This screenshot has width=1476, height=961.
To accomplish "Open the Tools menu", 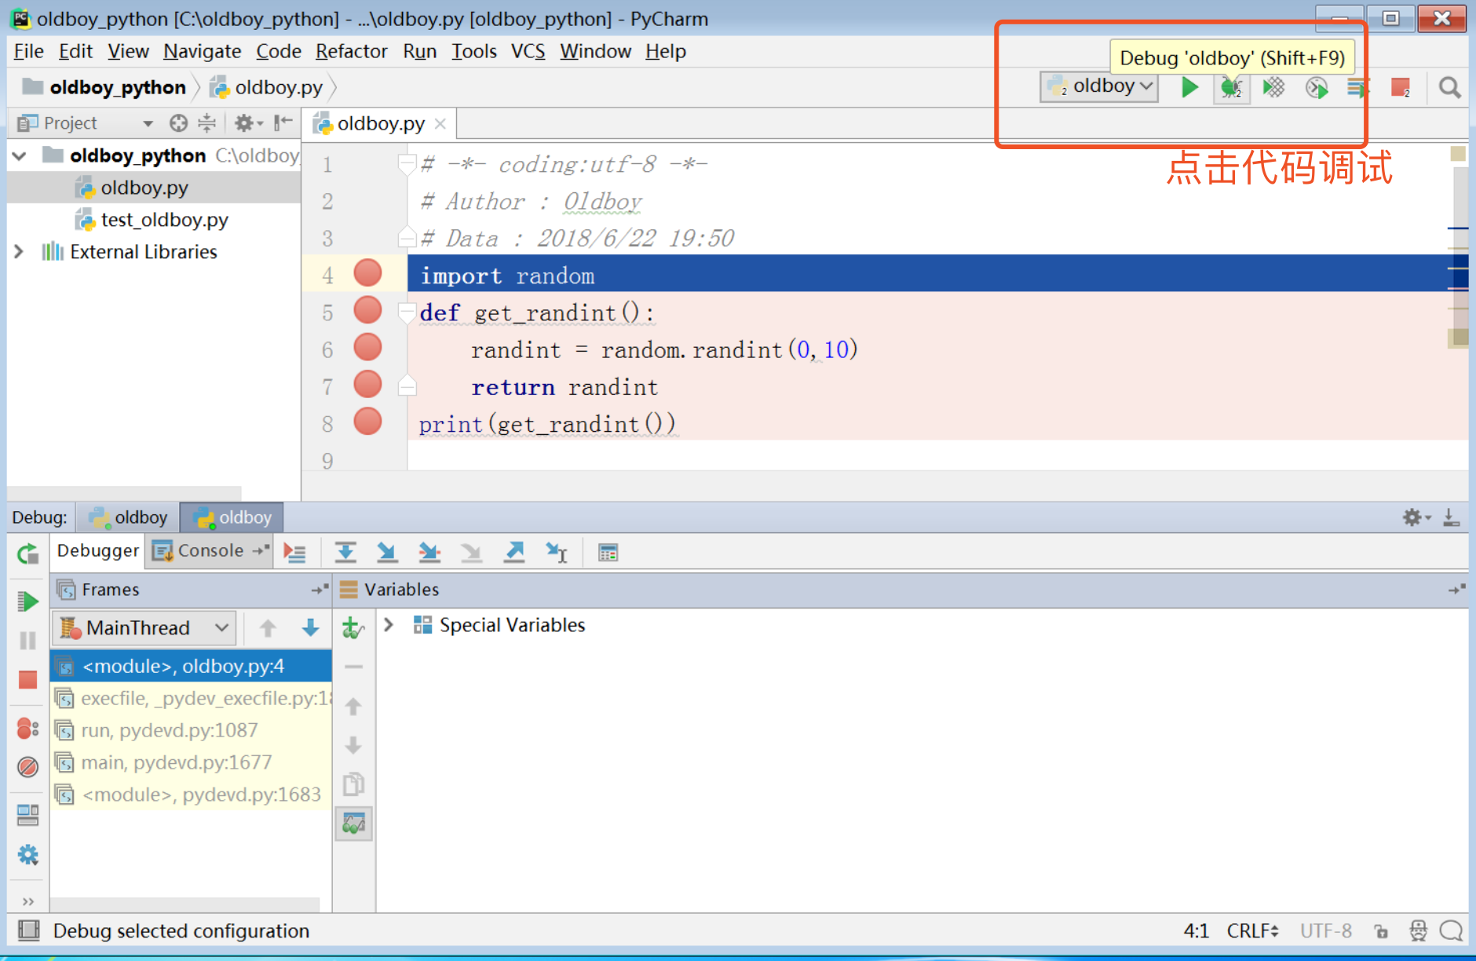I will click(x=473, y=51).
